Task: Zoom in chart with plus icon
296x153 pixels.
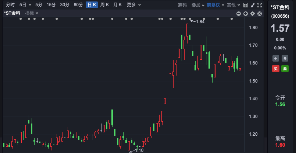Action: pyautogui.click(x=246, y=14)
